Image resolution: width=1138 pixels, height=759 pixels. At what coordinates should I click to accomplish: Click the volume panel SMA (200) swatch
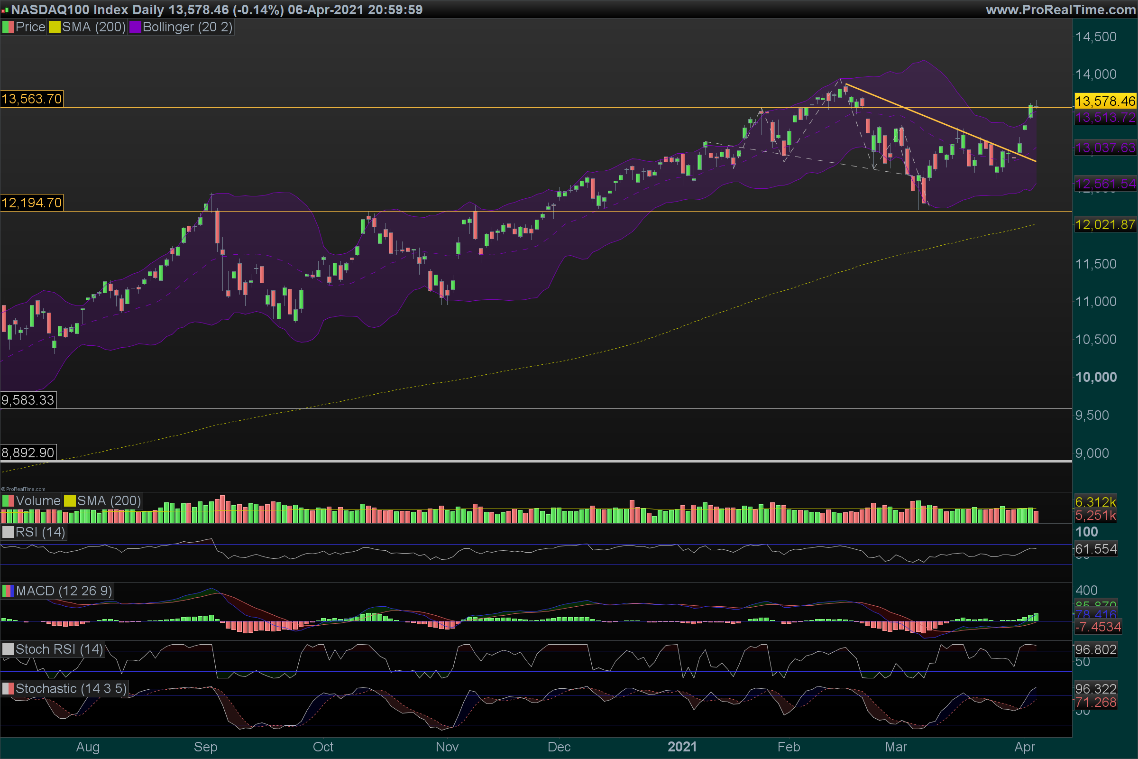pyautogui.click(x=70, y=500)
